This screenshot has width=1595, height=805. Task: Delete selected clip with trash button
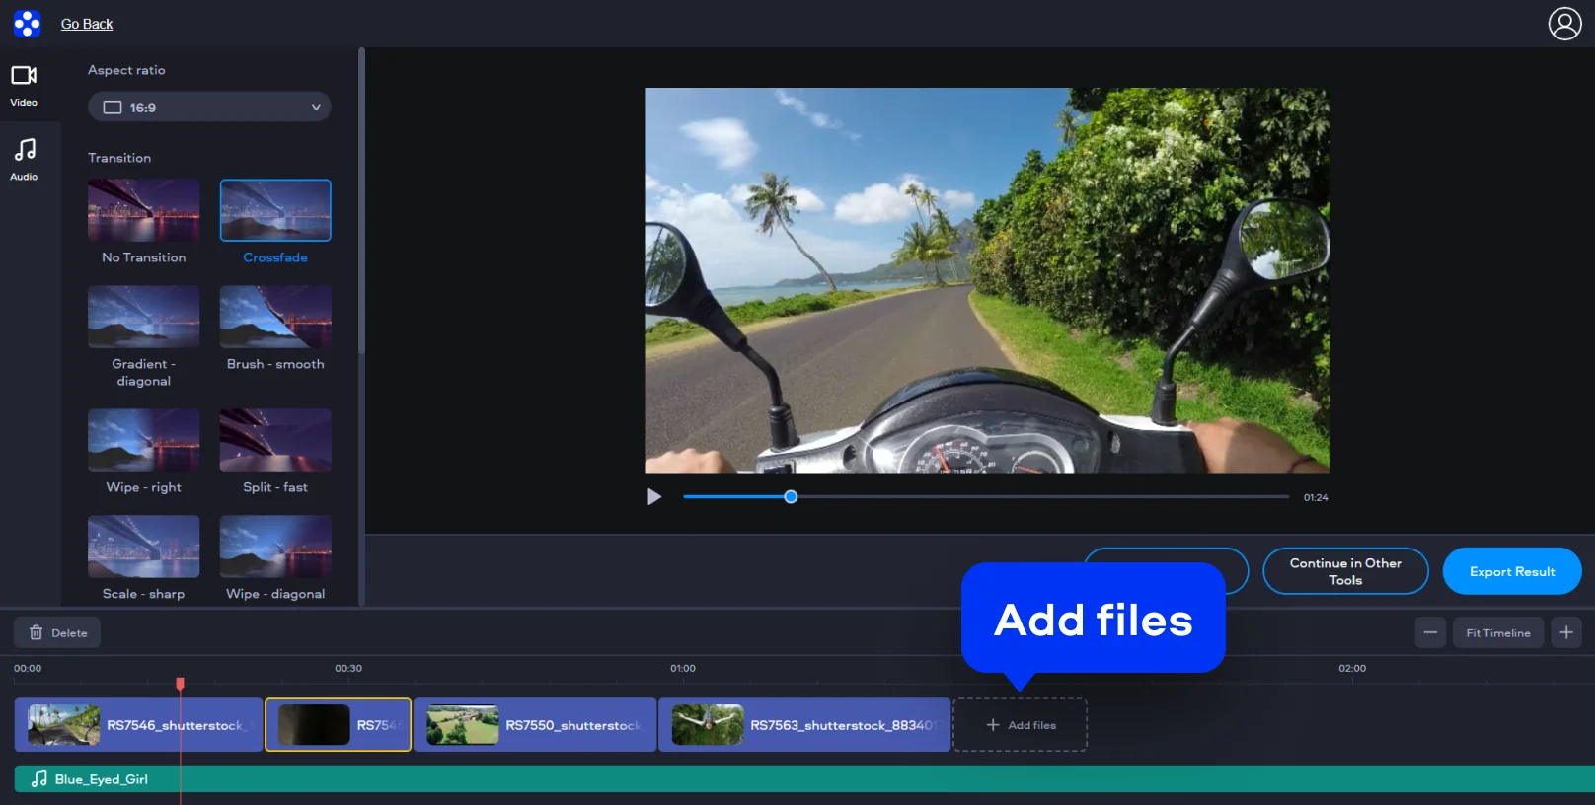[57, 632]
